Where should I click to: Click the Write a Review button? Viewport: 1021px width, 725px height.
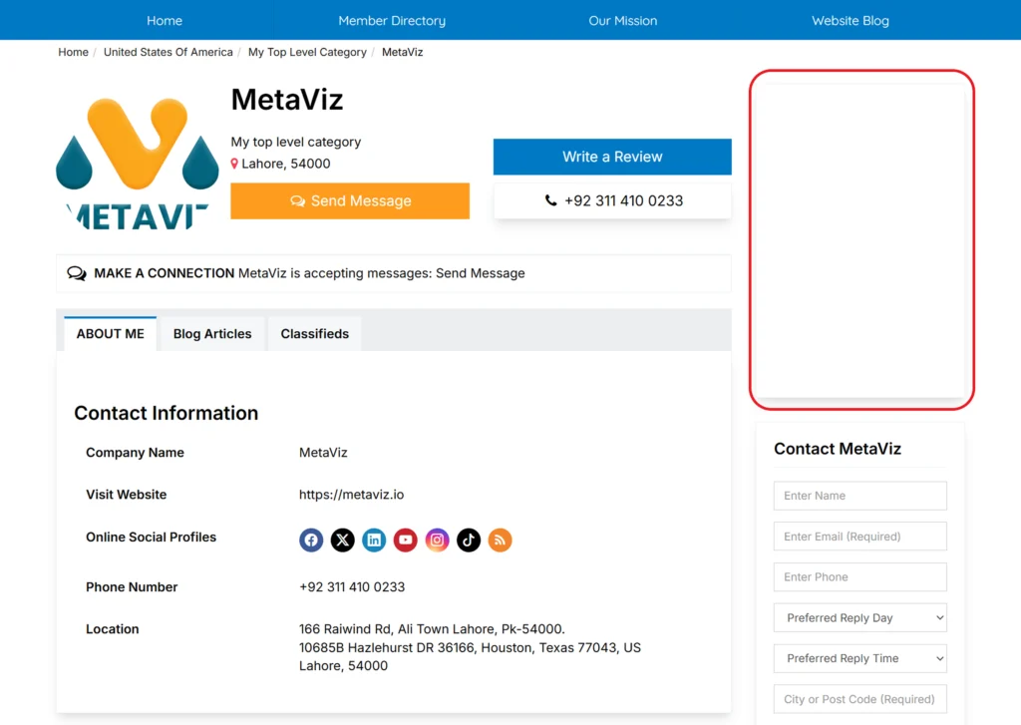point(612,157)
